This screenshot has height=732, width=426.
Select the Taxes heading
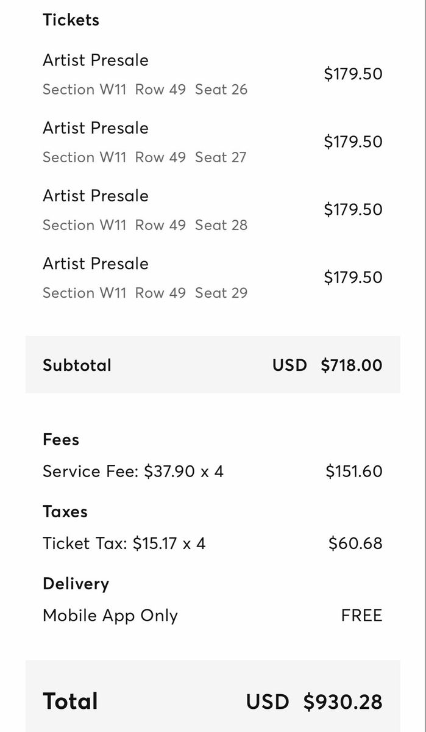[65, 511]
